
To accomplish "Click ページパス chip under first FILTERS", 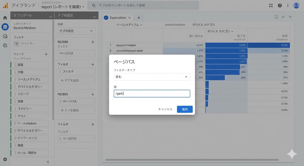I will point(76,53).
